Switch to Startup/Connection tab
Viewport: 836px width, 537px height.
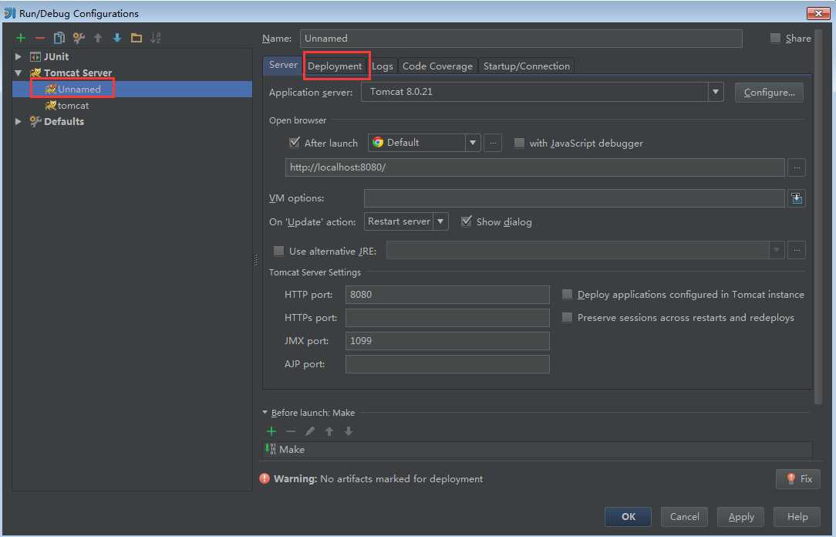click(526, 66)
